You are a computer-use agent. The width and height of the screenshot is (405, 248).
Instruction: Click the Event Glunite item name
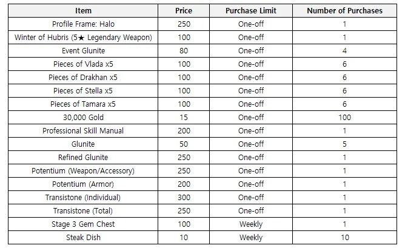tap(83, 51)
